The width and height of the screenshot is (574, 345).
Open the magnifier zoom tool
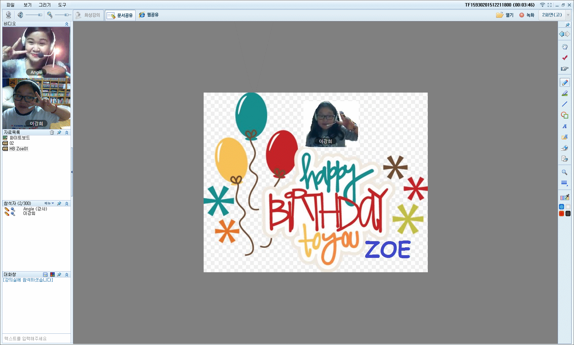564,172
